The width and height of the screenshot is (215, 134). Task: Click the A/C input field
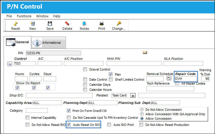coord(50,63)
